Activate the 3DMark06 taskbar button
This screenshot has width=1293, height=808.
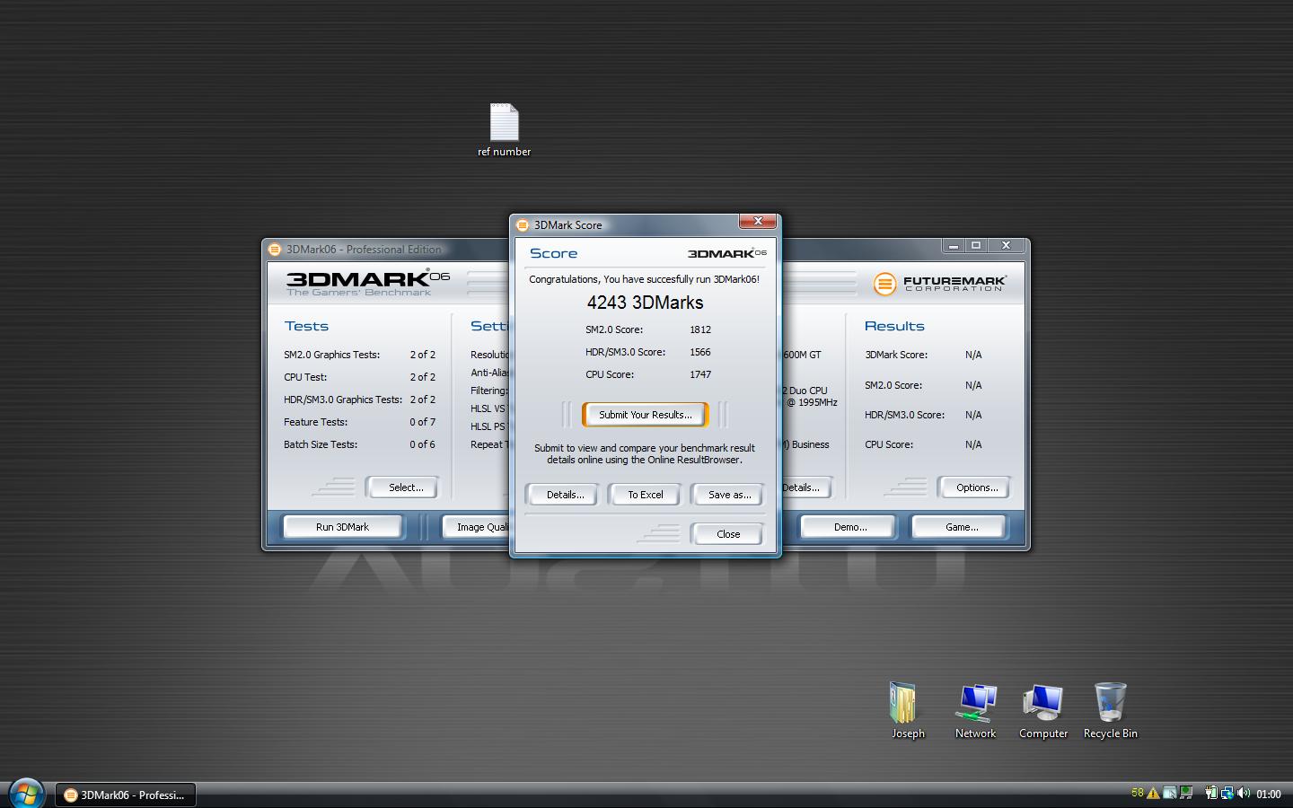(126, 795)
